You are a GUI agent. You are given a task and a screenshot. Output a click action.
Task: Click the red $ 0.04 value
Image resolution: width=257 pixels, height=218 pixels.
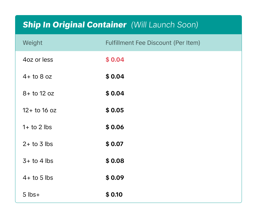(115, 60)
